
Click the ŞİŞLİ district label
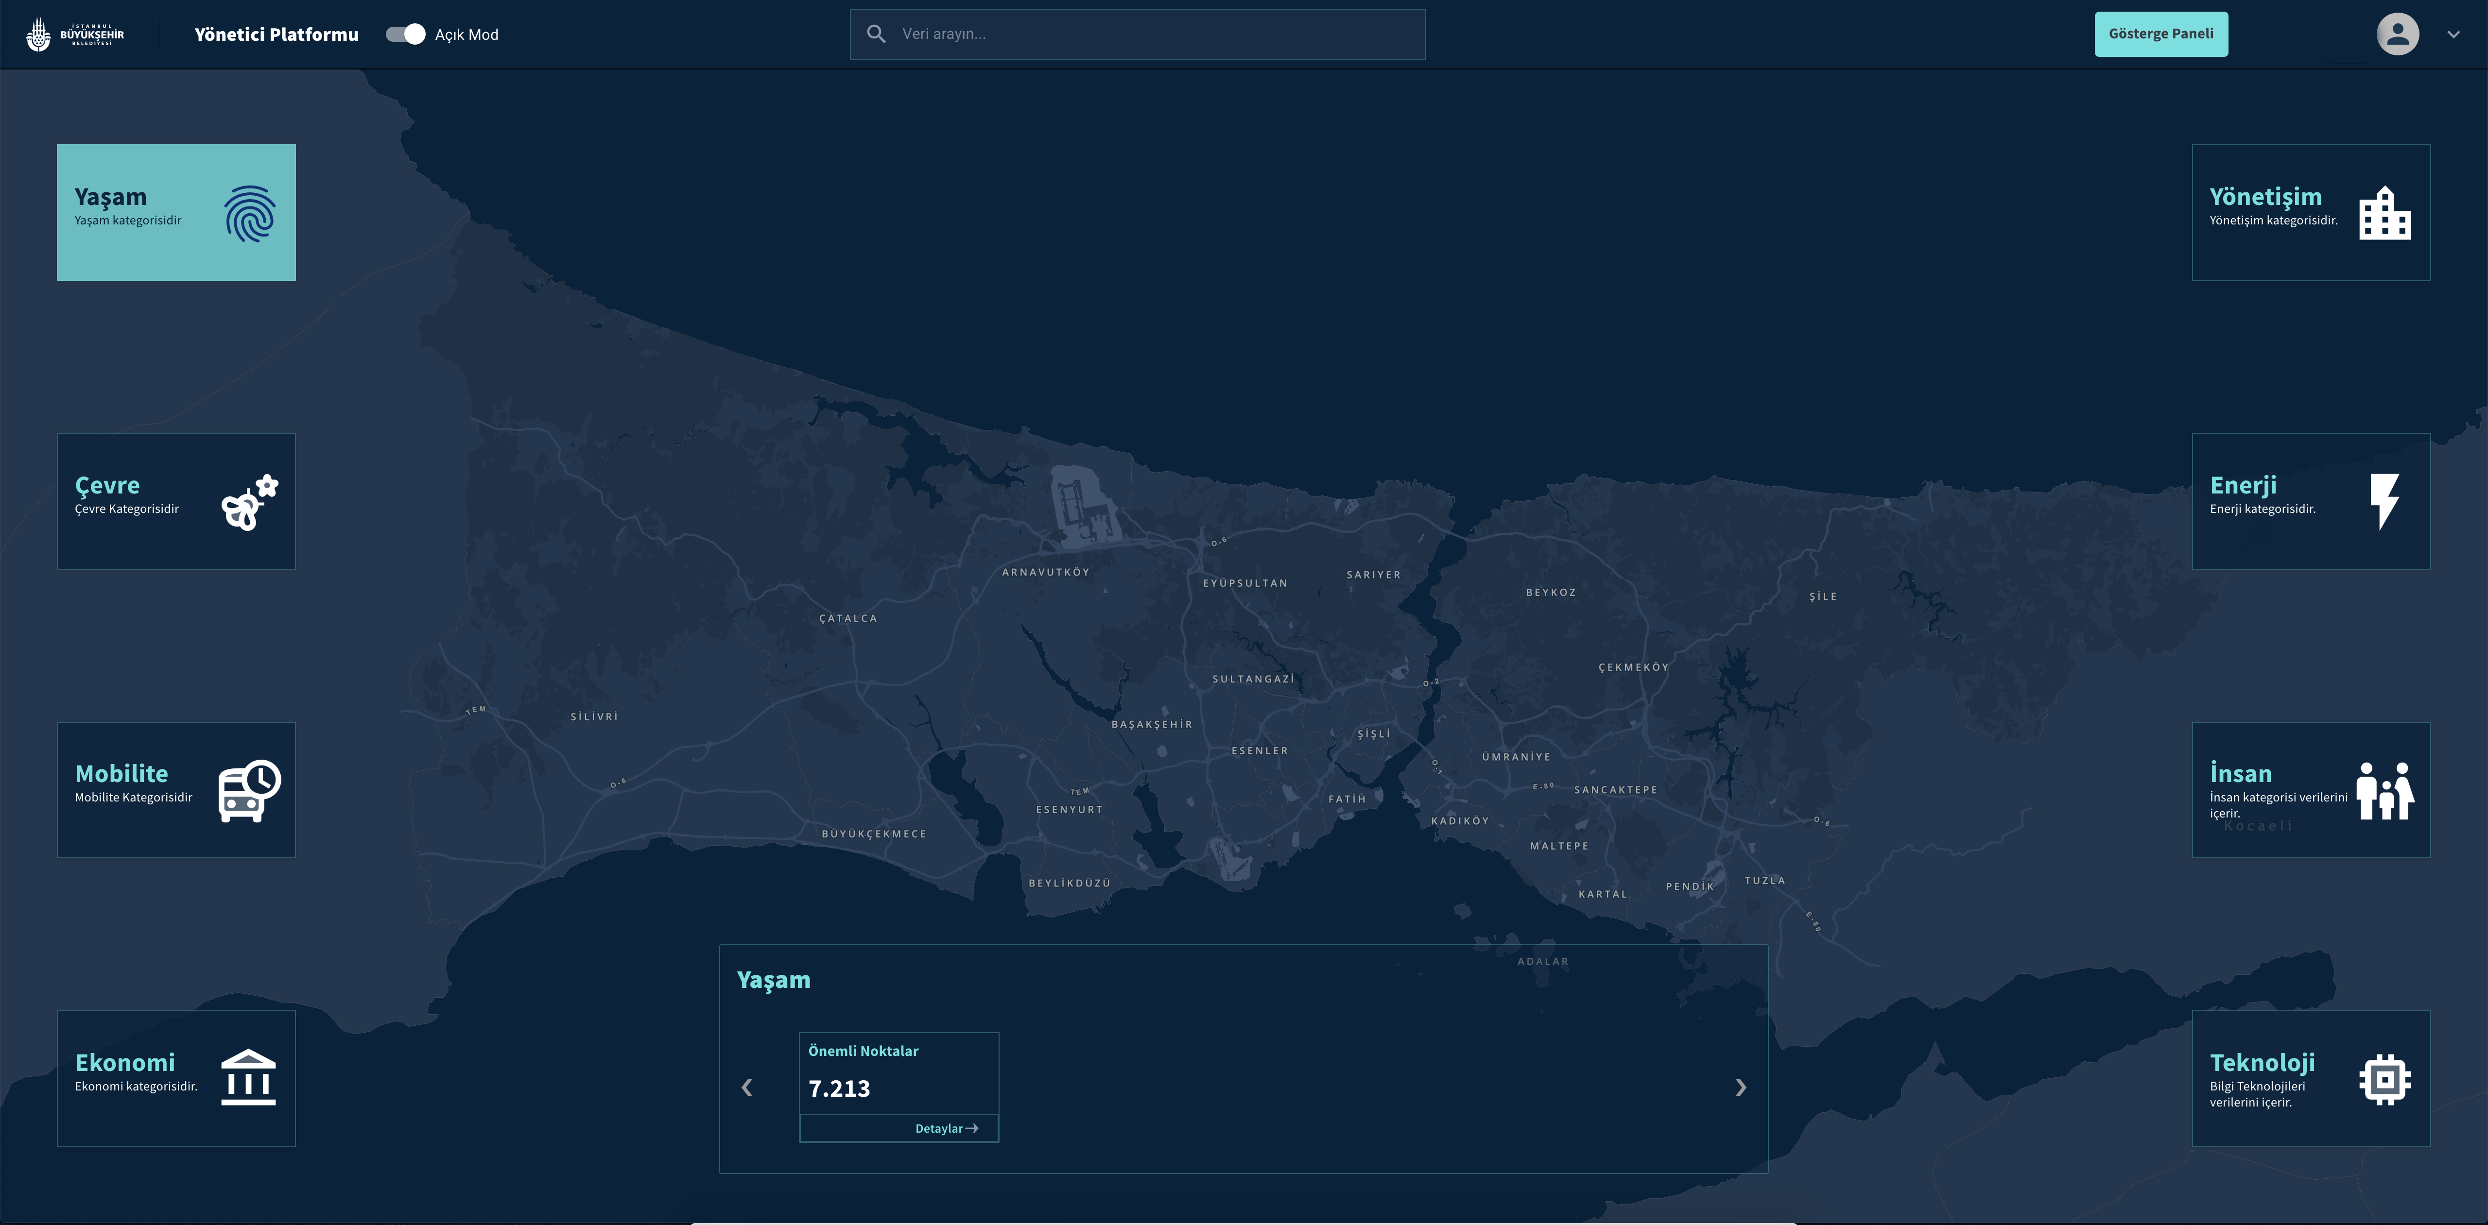point(1374,734)
